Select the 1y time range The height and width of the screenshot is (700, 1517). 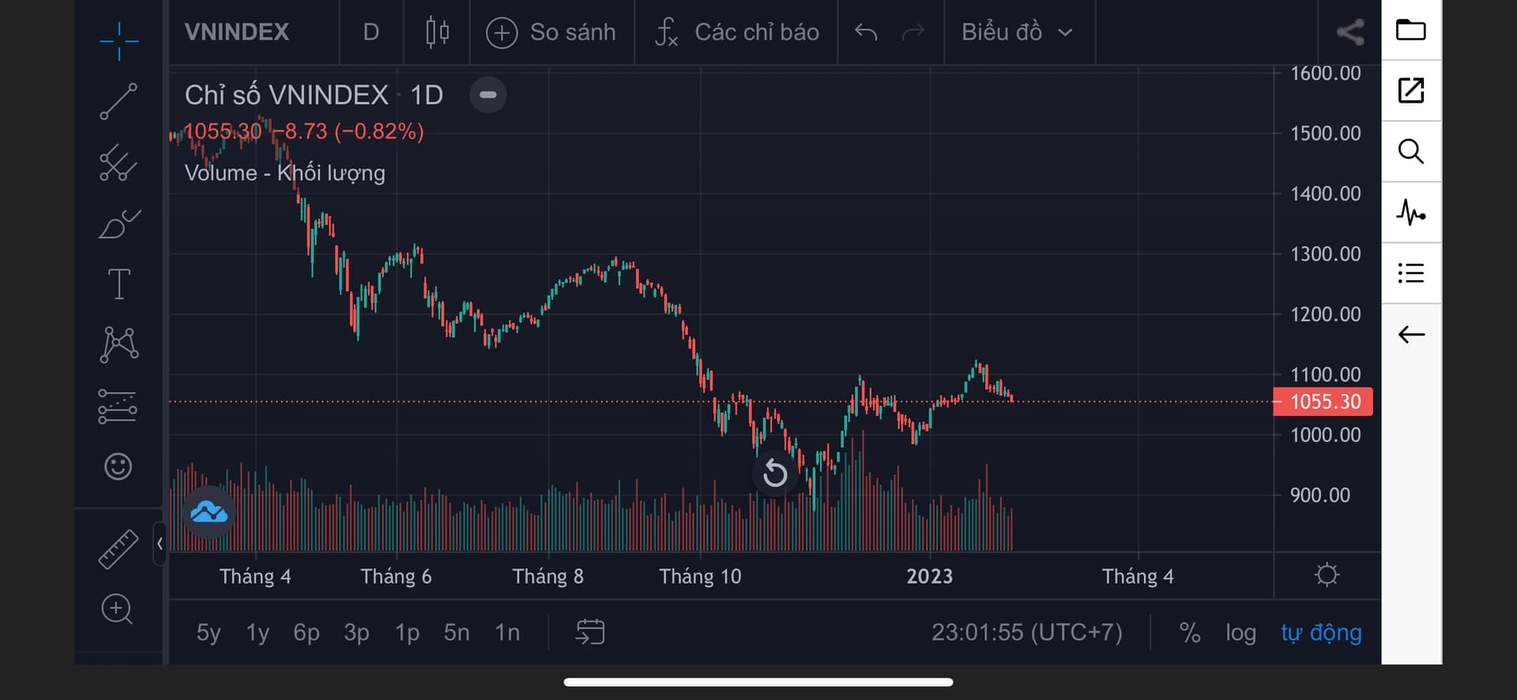(258, 632)
